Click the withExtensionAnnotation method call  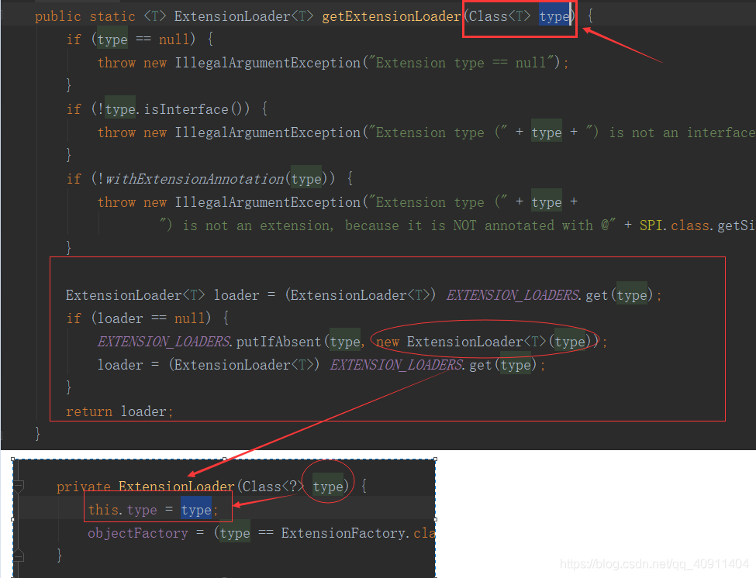click(195, 179)
